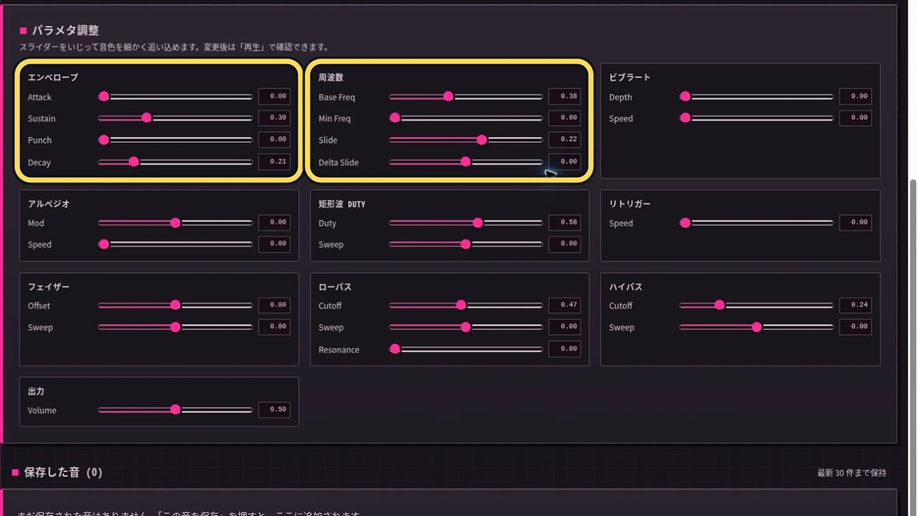Click the ビブラート Depth slider handle
918x516 pixels.
pyautogui.click(x=685, y=96)
